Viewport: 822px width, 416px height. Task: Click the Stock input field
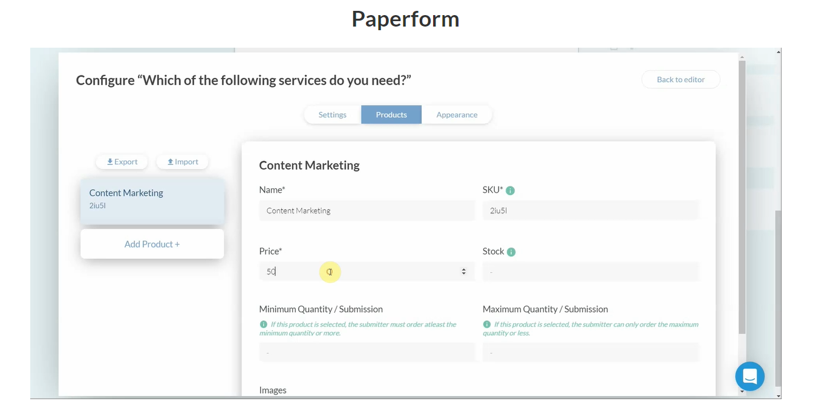[x=590, y=272]
